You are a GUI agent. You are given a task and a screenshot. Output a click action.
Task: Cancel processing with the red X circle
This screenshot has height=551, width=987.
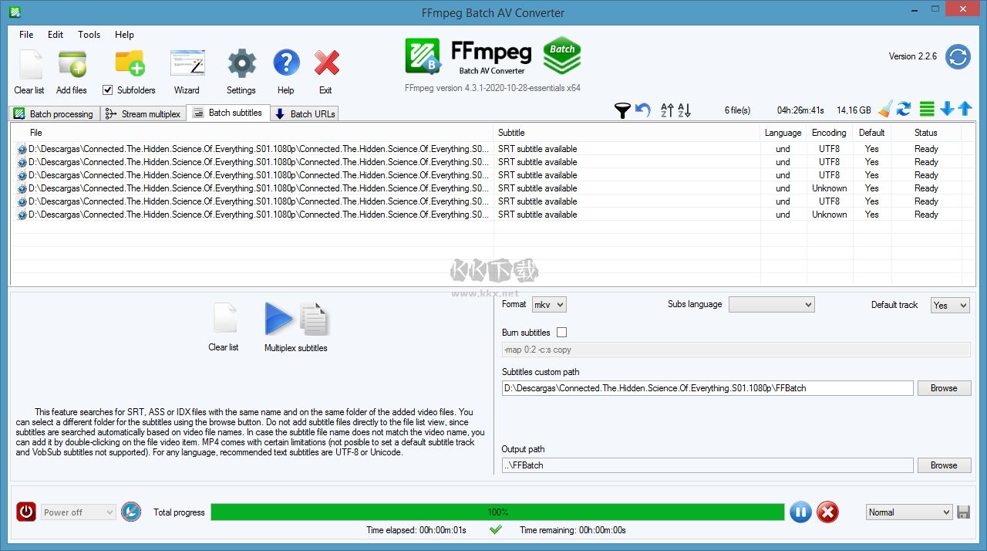(x=827, y=512)
